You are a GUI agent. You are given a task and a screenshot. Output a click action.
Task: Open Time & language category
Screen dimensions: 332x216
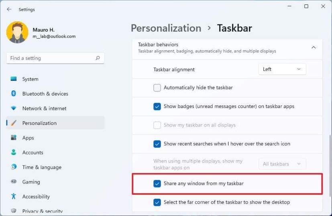55,167
